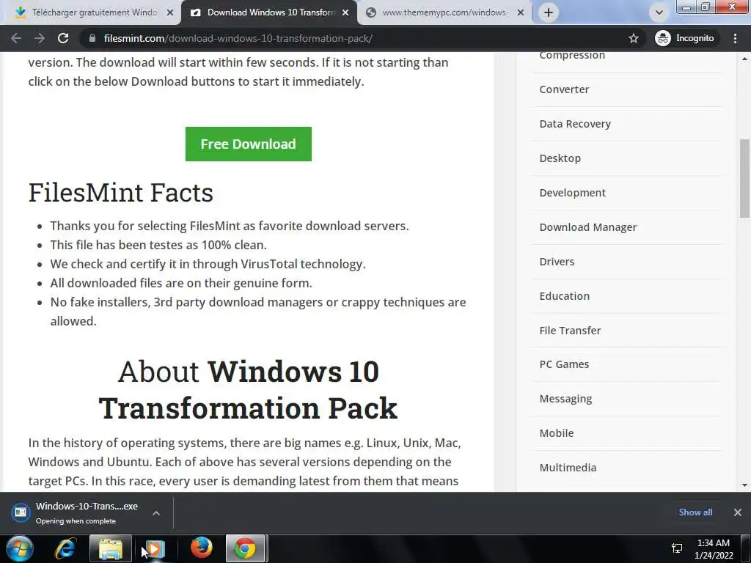The image size is (751, 563).
Task: Select the Download Windows 10 Transformation tab
Action: (270, 12)
